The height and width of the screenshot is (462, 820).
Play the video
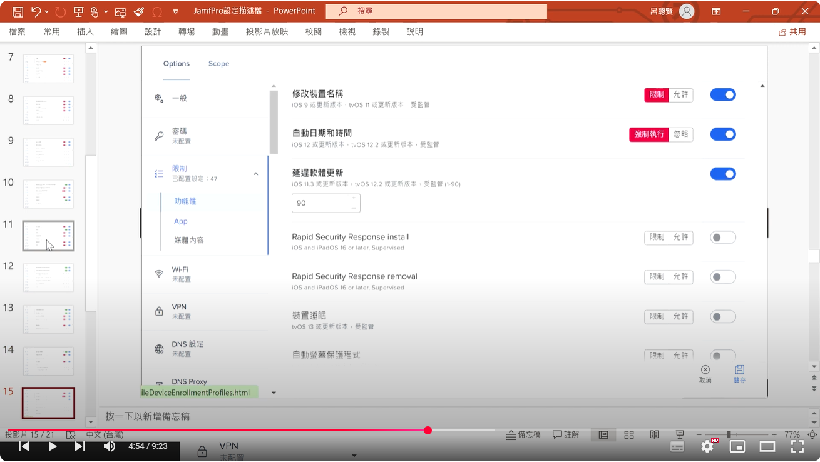(53, 446)
